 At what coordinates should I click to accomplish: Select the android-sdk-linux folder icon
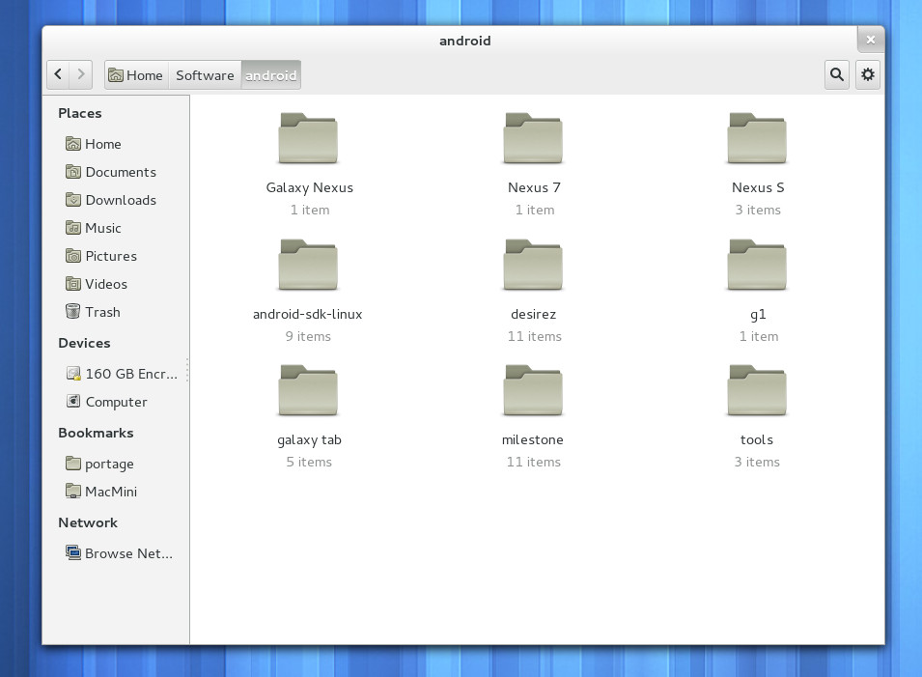click(308, 265)
